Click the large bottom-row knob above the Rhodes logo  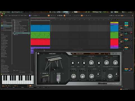click(x=110, y=76)
